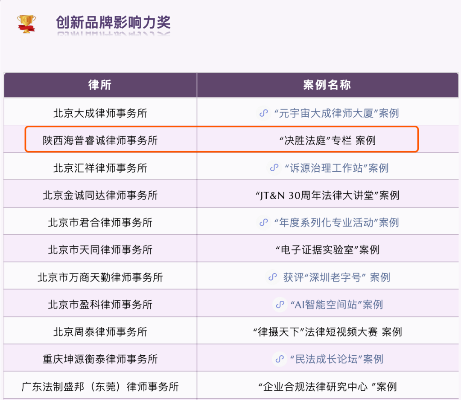461x400 pixels.
Task: Click the 律所 column header
Action: click(x=100, y=85)
